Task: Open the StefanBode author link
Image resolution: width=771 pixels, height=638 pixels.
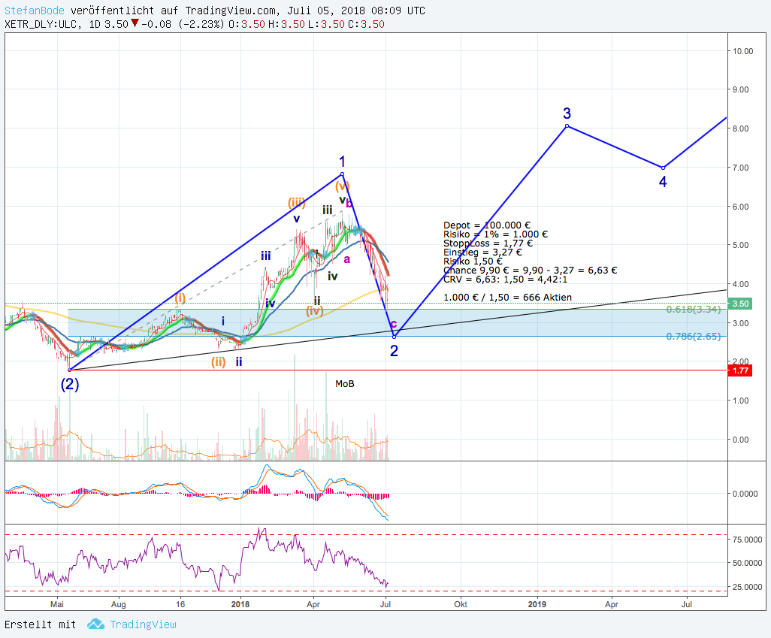Action: click(35, 11)
